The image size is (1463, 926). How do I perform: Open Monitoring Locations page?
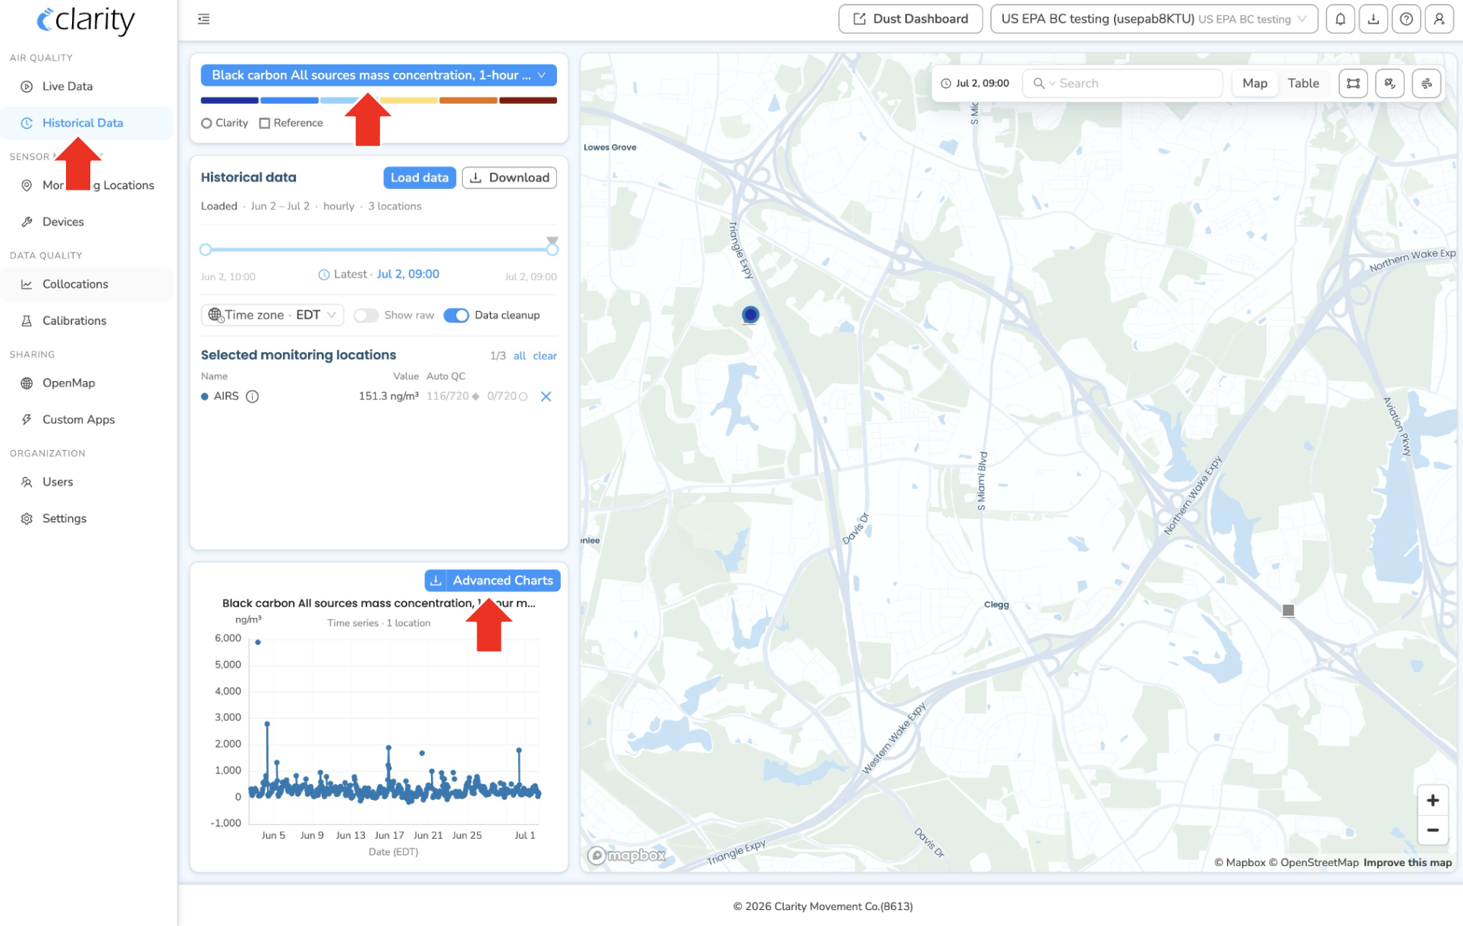coord(87,185)
